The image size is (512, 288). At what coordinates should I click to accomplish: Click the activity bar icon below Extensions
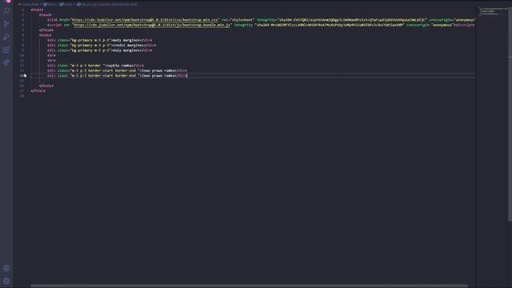pos(6,62)
